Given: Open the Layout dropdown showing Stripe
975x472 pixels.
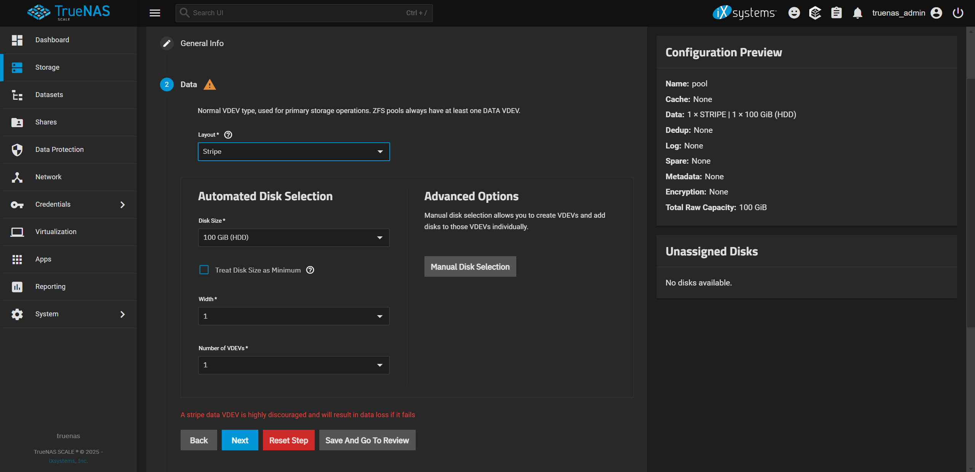Looking at the screenshot, I should coord(293,151).
